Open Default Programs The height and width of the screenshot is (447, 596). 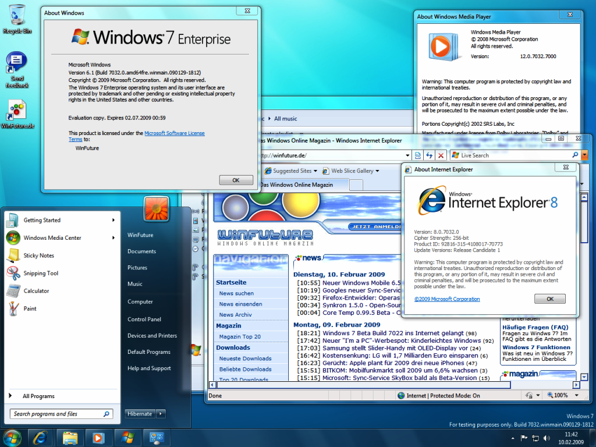click(x=148, y=352)
